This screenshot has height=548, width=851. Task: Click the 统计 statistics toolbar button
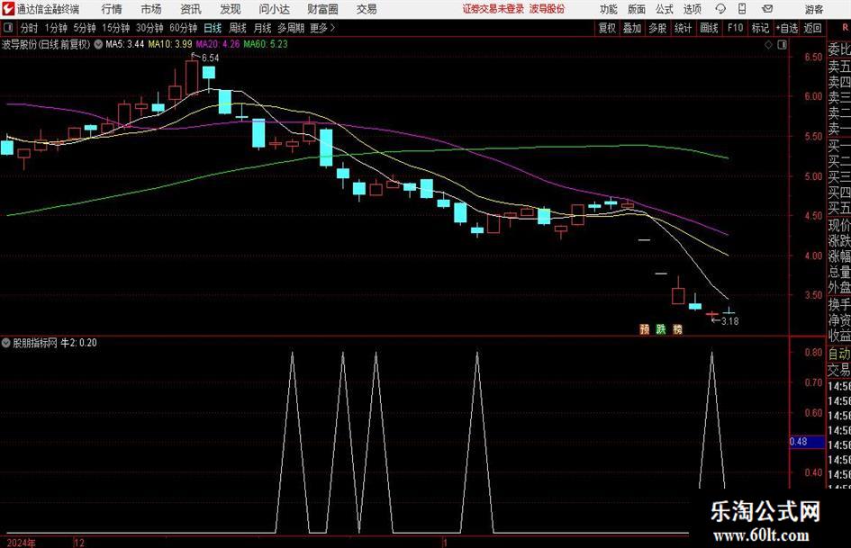tap(683, 28)
